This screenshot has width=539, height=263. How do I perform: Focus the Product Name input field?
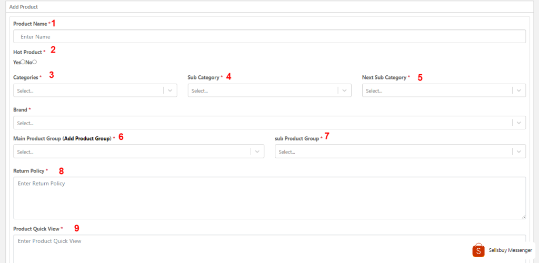[x=269, y=36]
